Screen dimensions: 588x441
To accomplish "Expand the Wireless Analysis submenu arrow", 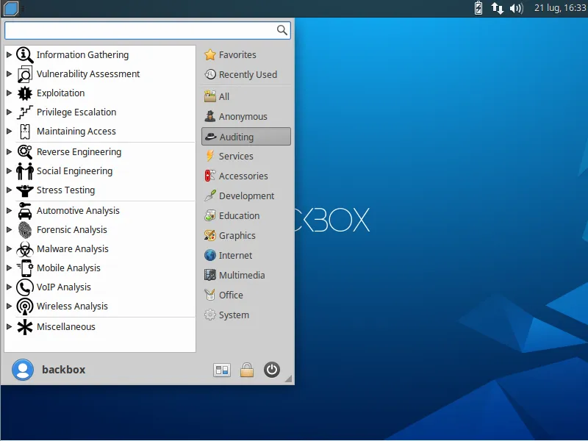I will [10, 306].
